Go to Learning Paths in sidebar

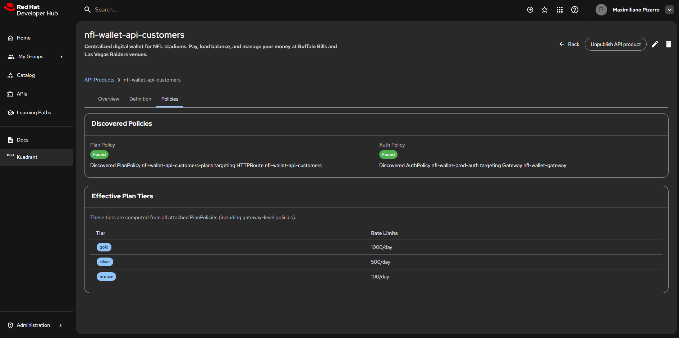point(34,112)
